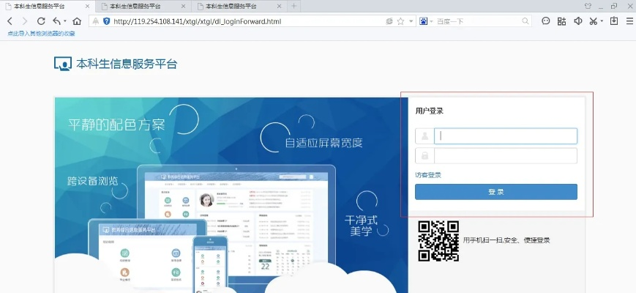
Task: Close the third browser tab
Action: pos(279,7)
